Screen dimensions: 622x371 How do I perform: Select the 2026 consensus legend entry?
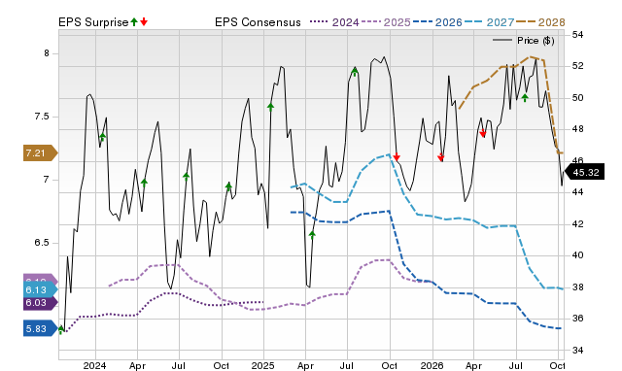coord(437,22)
